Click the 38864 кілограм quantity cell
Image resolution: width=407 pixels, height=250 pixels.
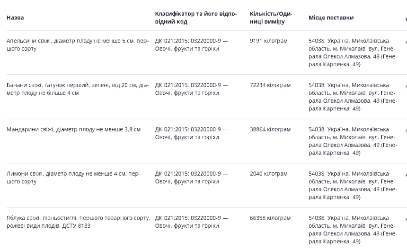[270, 129]
